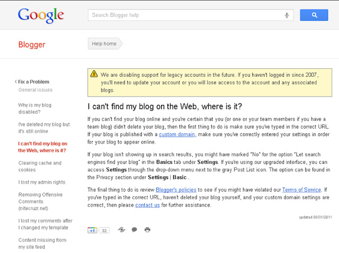339x253 pixels.
Task: Open Why is my blog disabled? topic
Action: point(35,109)
